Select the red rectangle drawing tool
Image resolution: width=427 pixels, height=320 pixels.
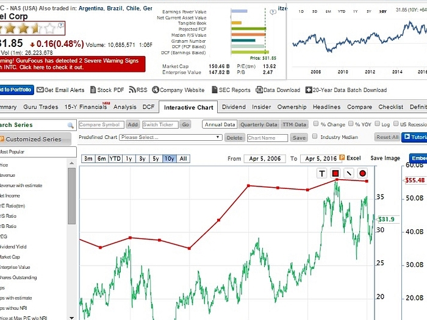335,174
